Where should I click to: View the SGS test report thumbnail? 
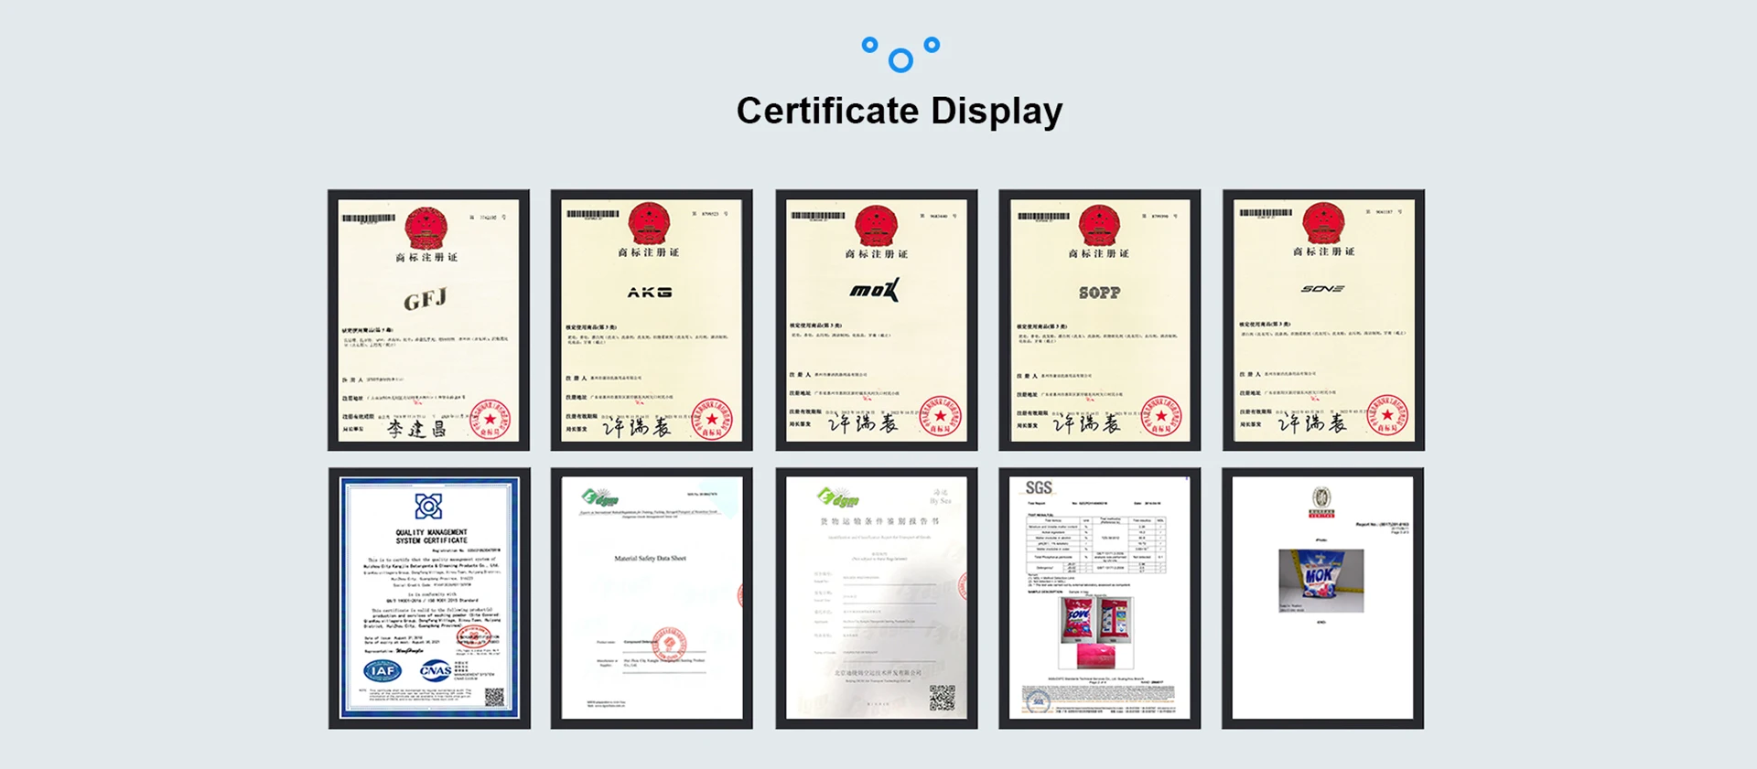coord(1099,598)
